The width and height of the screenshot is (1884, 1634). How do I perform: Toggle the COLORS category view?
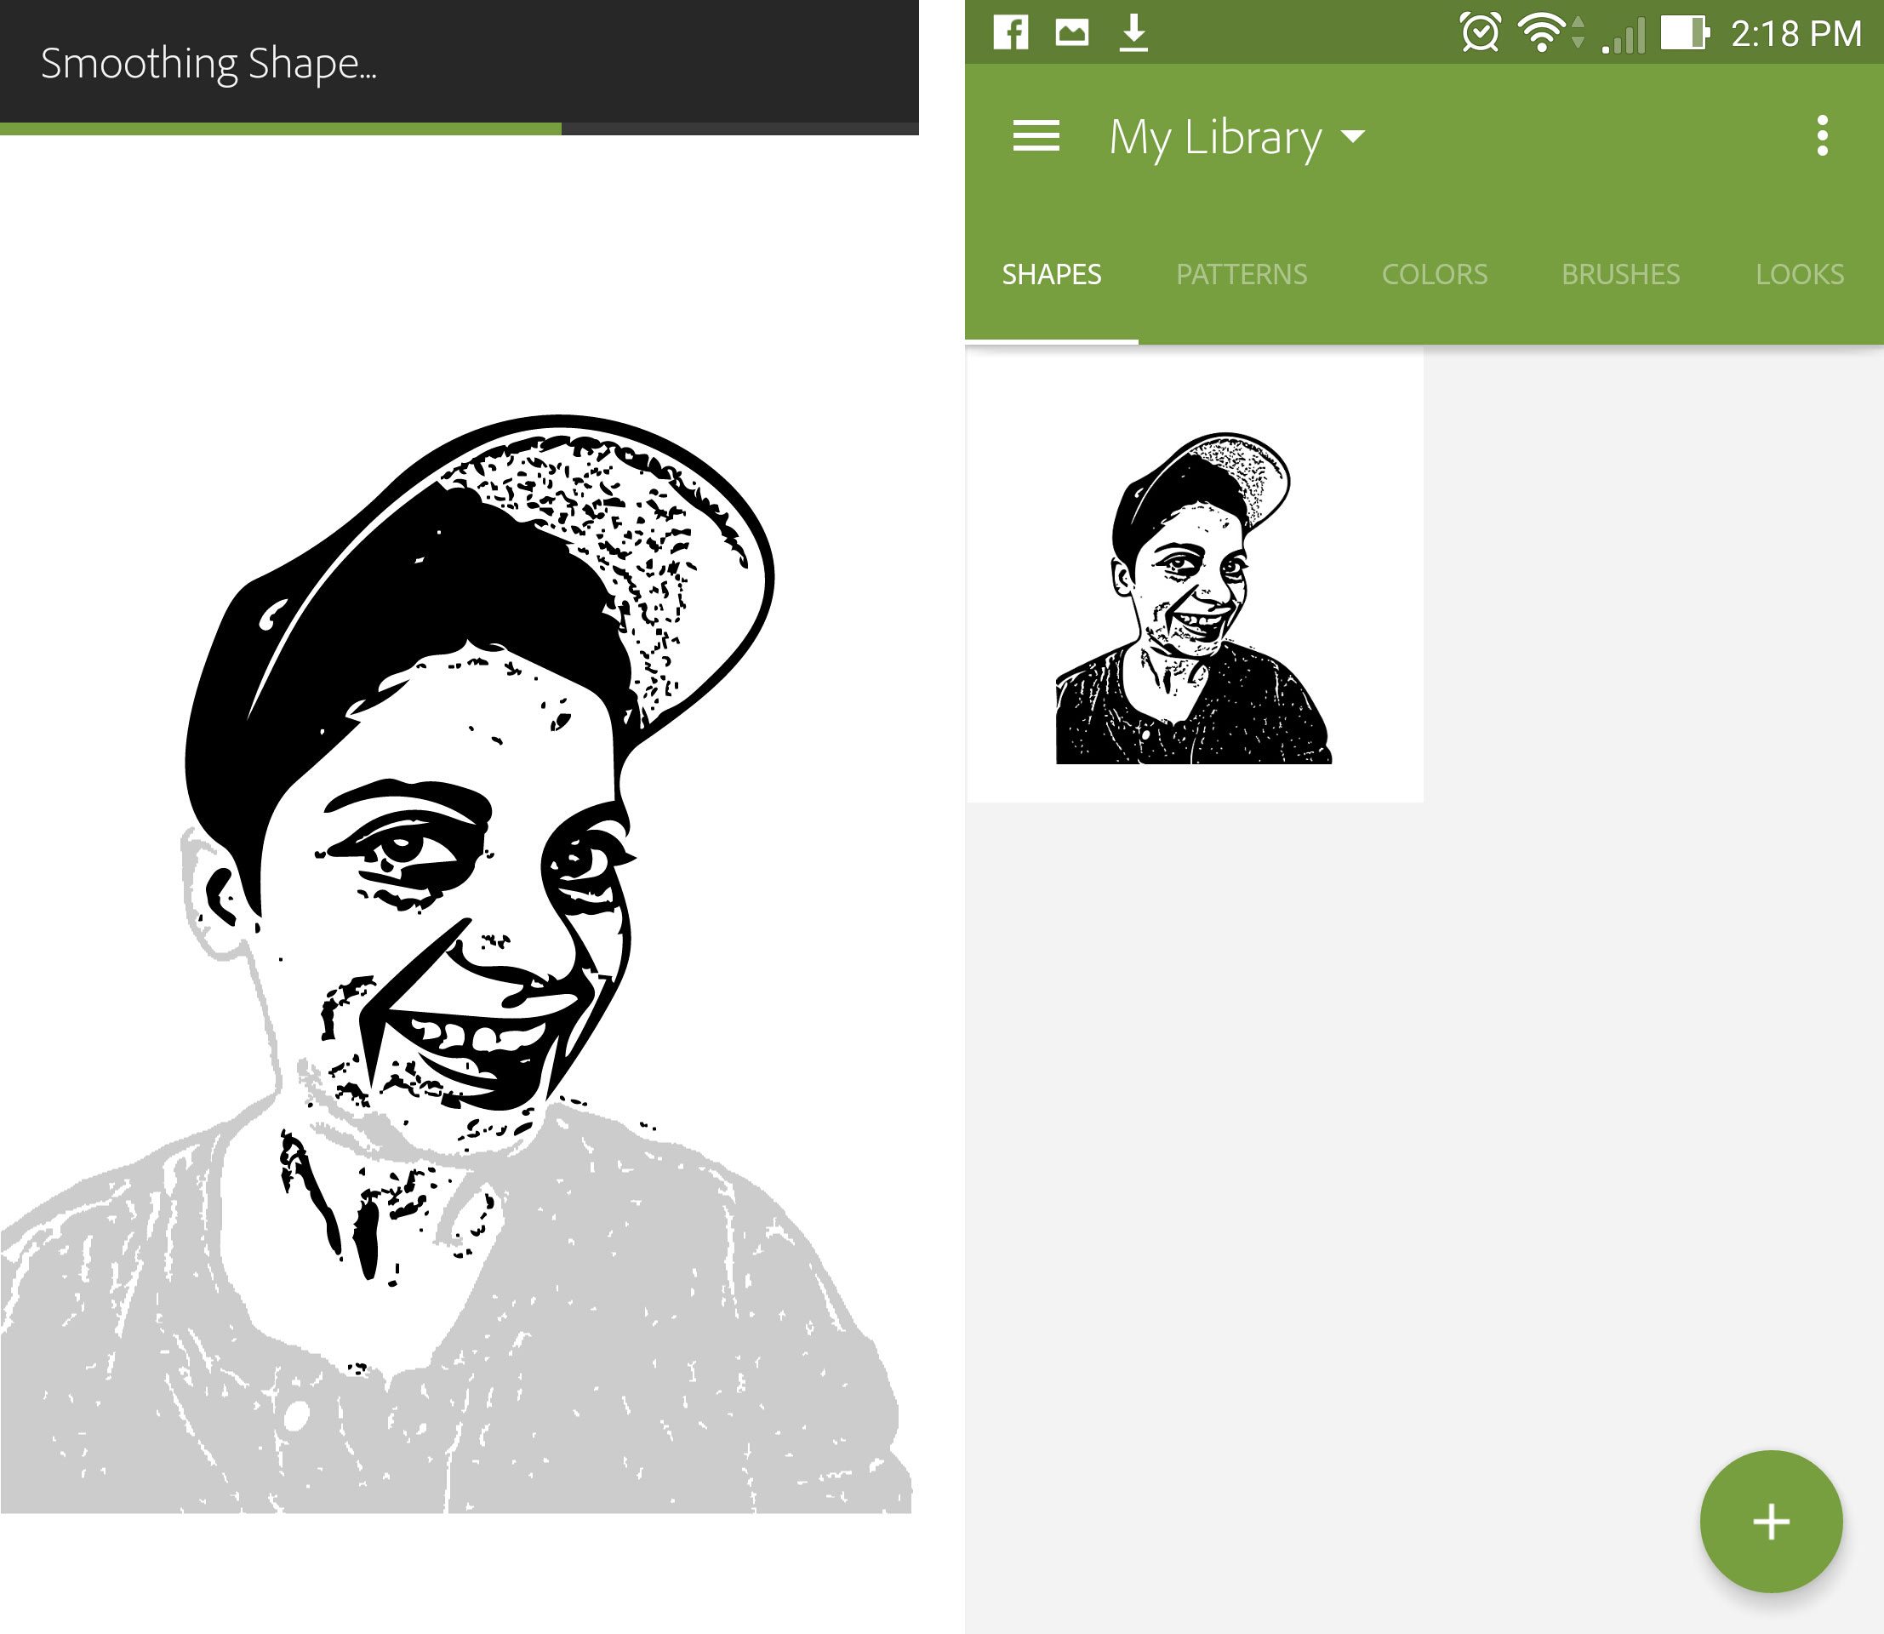(x=1432, y=274)
